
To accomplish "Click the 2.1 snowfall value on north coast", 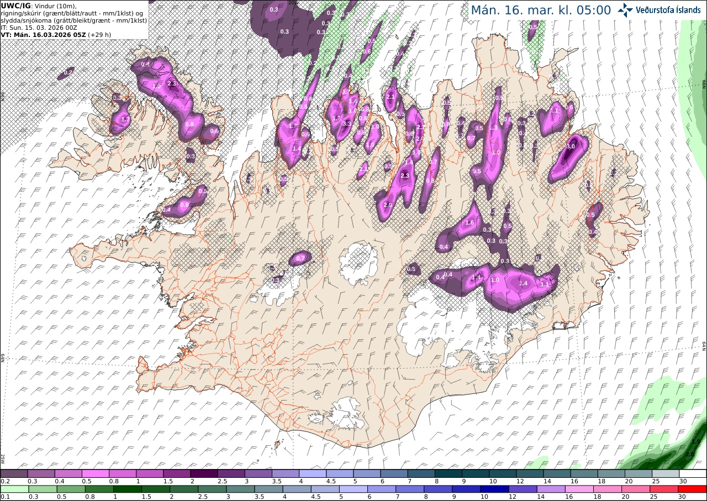I will 391,97.
